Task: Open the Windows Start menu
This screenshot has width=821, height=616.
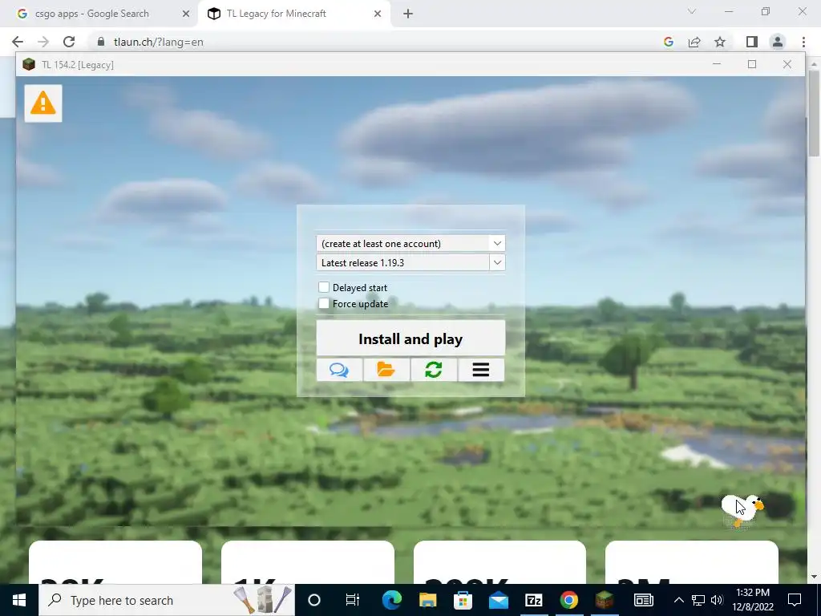Action: (19, 600)
